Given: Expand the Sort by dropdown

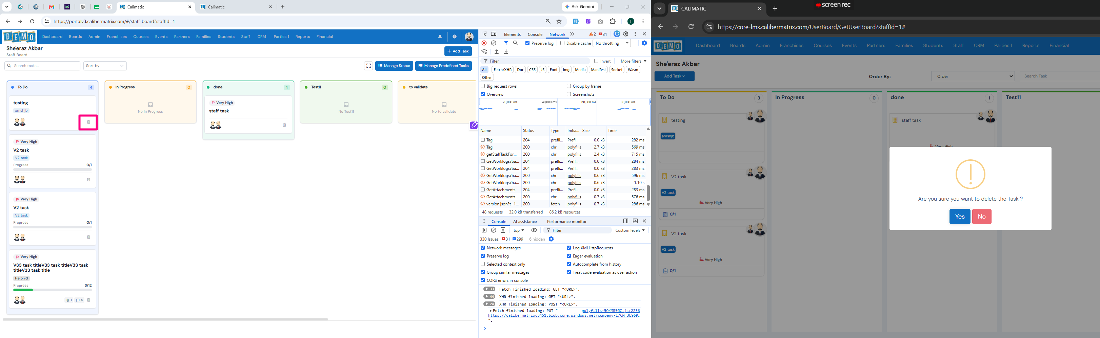Looking at the screenshot, I should (105, 66).
